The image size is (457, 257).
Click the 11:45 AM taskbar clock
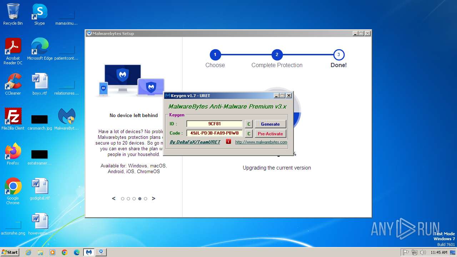[439, 252]
